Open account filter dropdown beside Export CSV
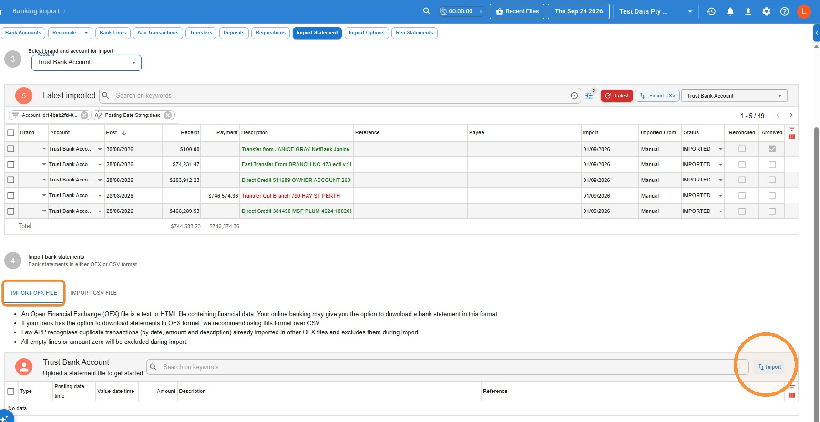The width and height of the screenshot is (820, 422). 734,96
